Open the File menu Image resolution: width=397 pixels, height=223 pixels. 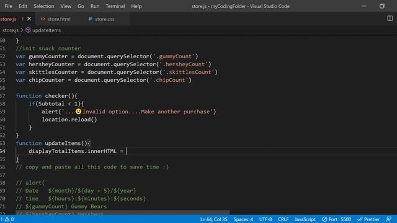click(x=8, y=6)
